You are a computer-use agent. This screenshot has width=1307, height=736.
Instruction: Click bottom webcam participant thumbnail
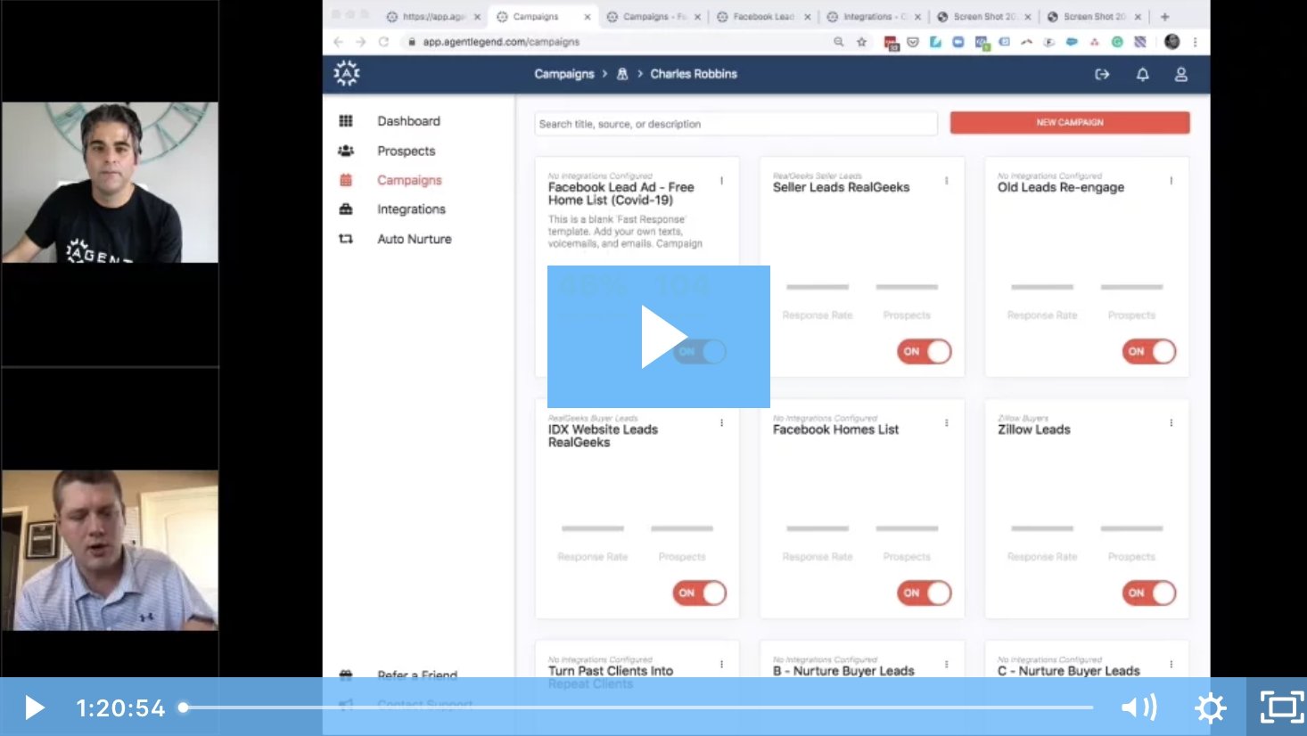tap(110, 551)
